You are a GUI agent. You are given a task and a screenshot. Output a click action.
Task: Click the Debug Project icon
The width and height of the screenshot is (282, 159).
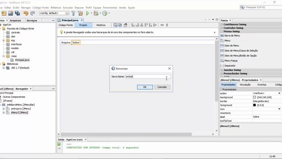pos(96,13)
